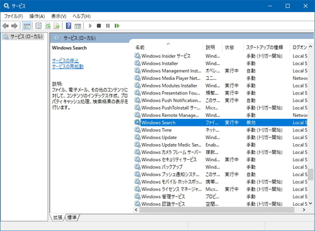This screenshot has height=231, width=315.
Task: Click the horizontal scrollbar thumb
Action: (x=217, y=210)
